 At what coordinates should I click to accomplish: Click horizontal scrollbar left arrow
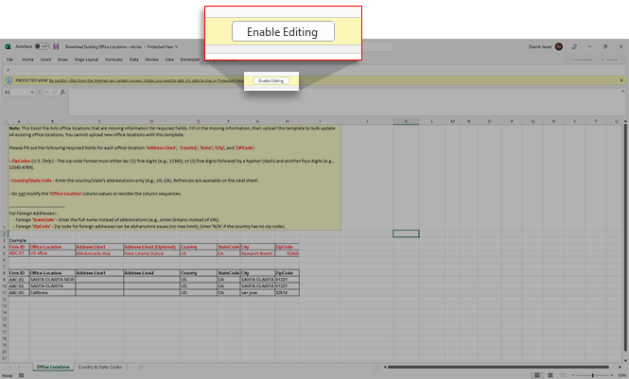pos(385,367)
